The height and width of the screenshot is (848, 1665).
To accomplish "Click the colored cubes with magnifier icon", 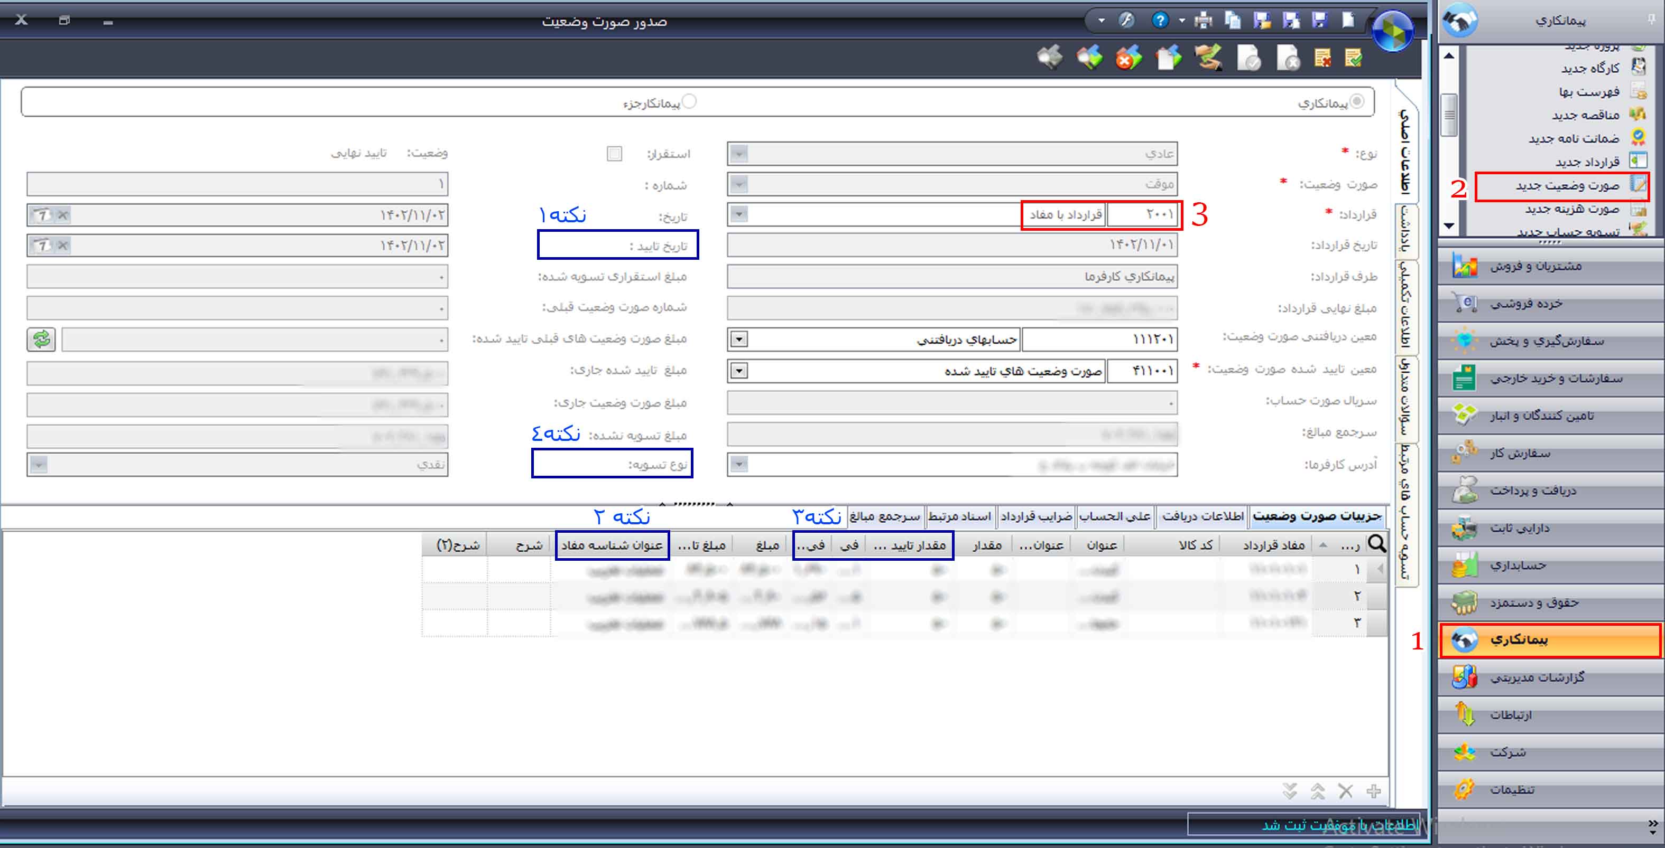I will 1090,58.
